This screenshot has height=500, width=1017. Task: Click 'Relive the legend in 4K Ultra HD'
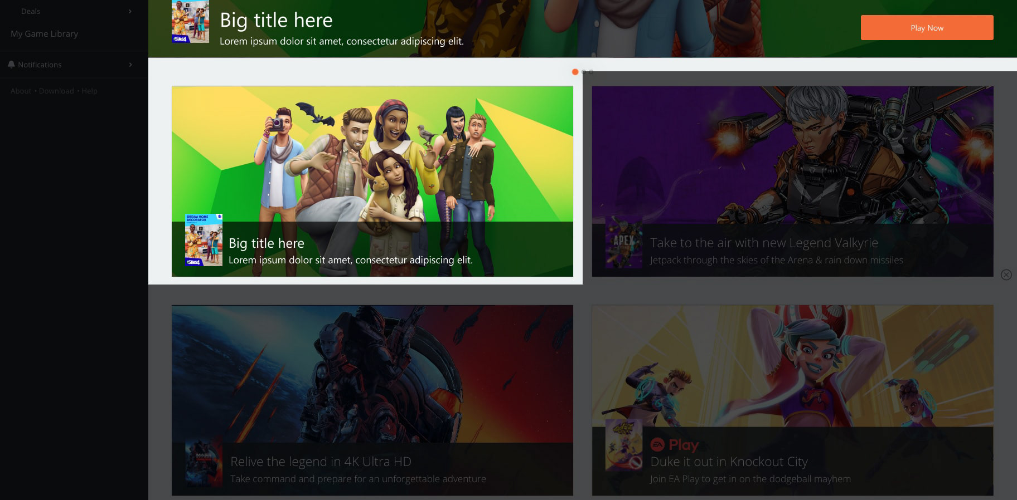[321, 462]
